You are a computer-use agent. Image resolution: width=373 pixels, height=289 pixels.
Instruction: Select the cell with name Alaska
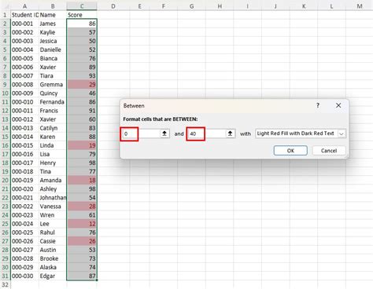click(53, 267)
